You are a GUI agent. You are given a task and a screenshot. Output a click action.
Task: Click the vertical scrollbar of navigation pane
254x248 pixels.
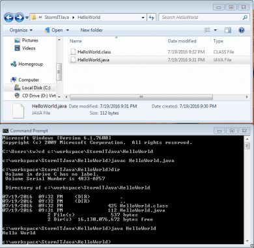tap(59, 72)
